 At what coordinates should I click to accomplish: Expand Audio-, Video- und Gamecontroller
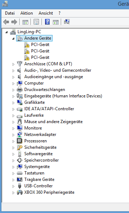[13, 71]
